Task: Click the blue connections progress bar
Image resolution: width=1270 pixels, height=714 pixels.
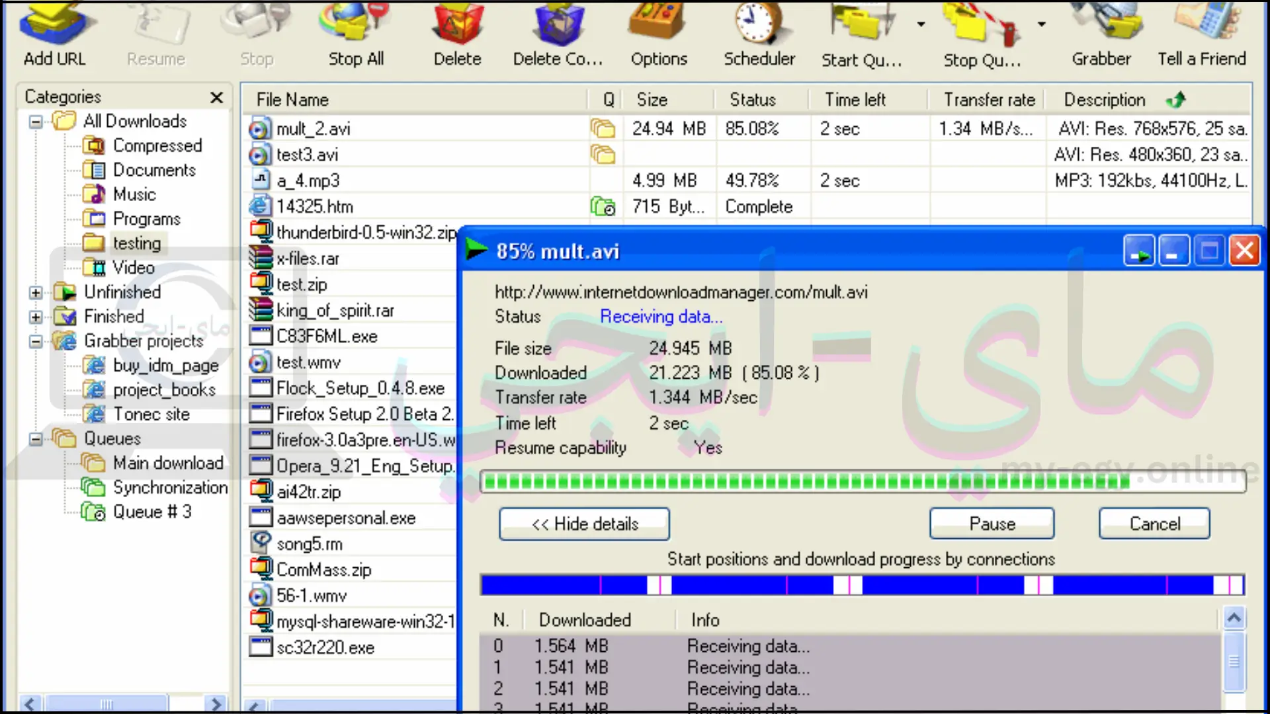Action: [863, 585]
